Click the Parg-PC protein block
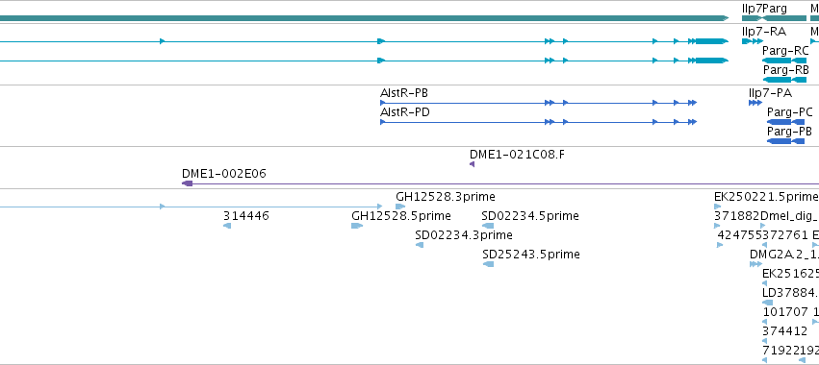This screenshot has width=819, height=365. [785, 122]
